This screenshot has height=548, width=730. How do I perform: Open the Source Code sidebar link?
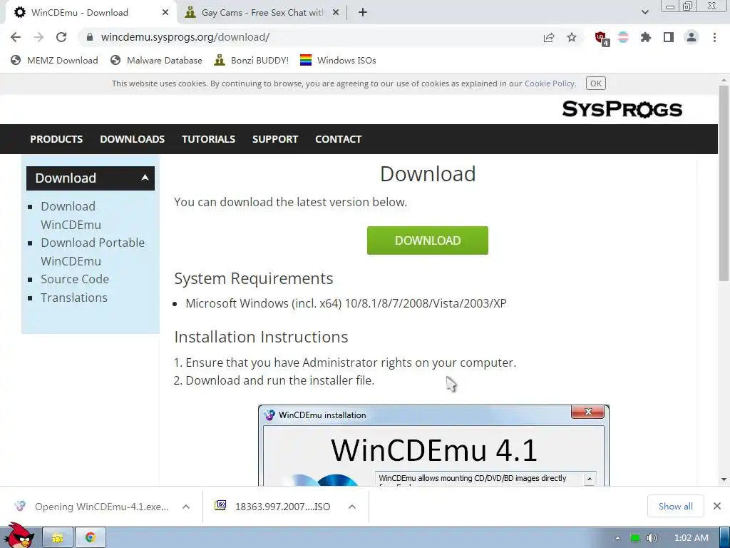pos(75,279)
